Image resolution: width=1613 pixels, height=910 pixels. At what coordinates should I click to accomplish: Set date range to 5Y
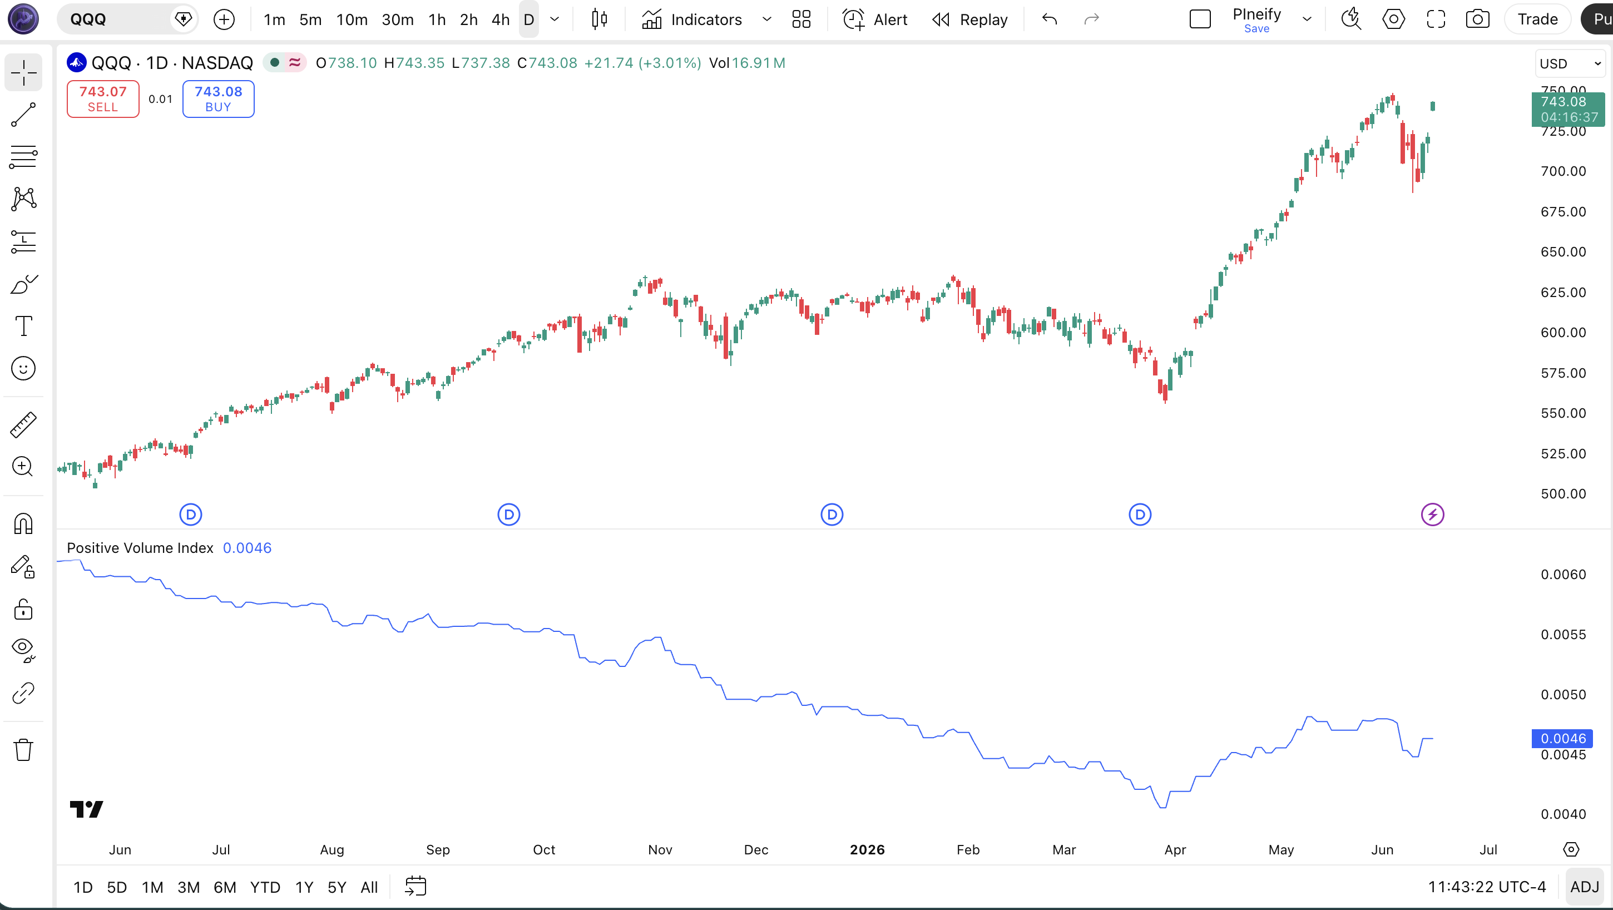coord(337,887)
